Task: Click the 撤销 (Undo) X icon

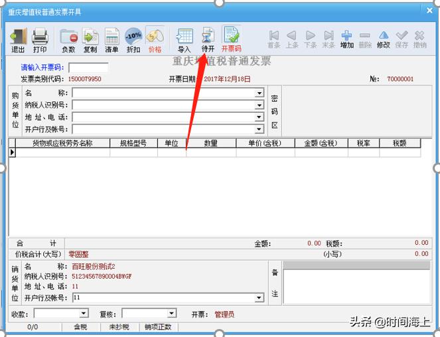Action: coord(420,39)
